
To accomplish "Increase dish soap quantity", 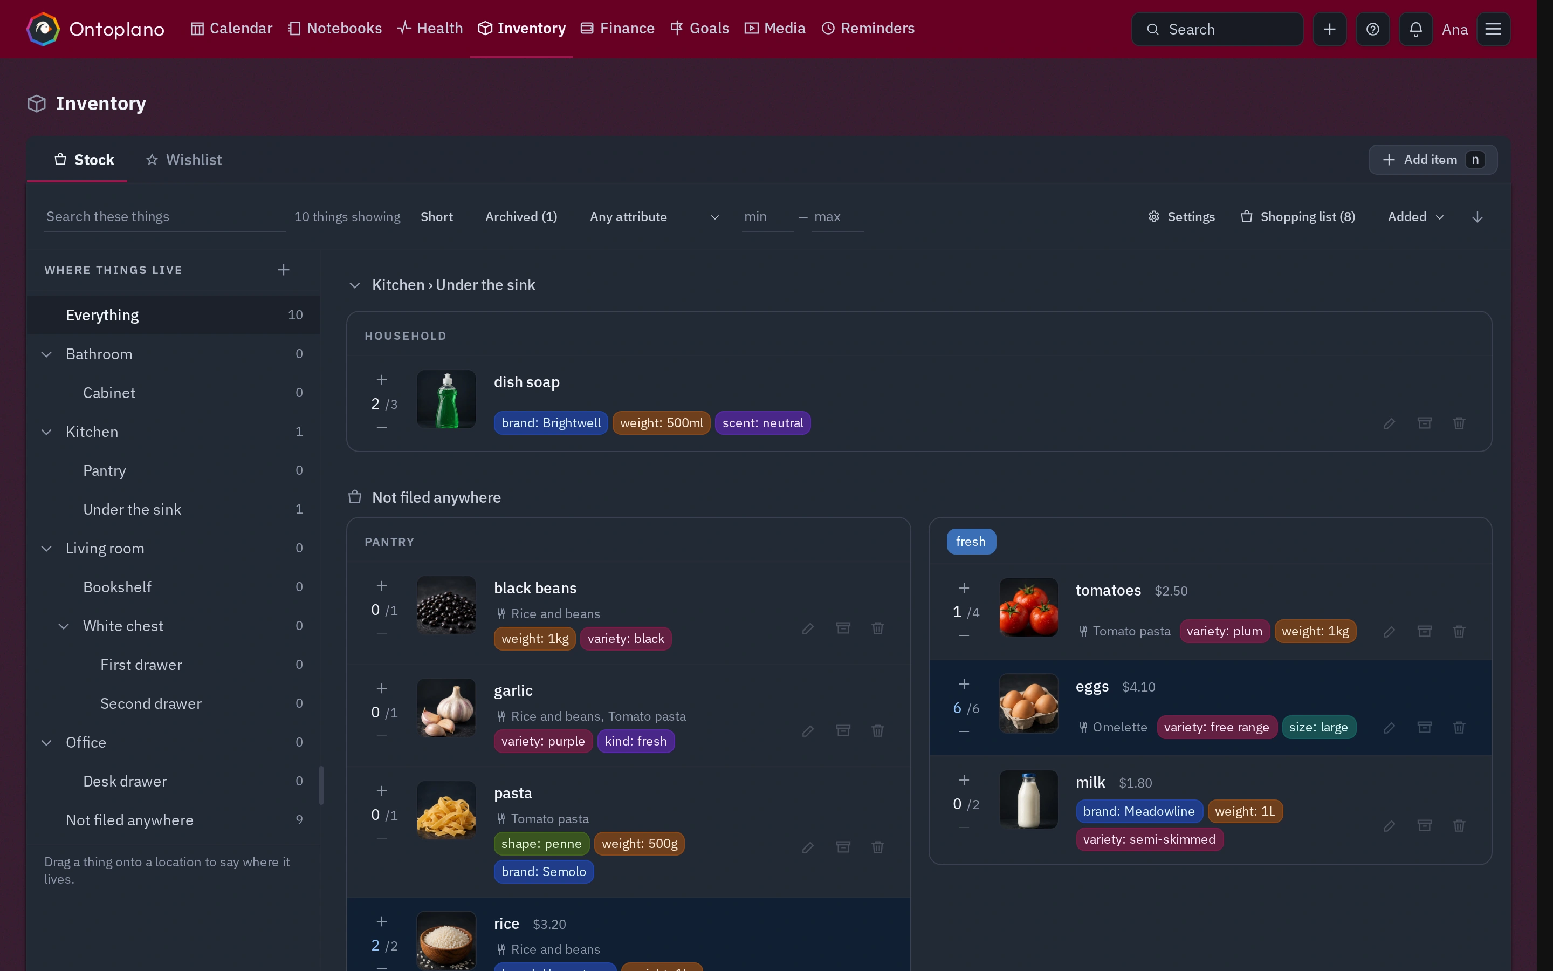I will [382, 380].
